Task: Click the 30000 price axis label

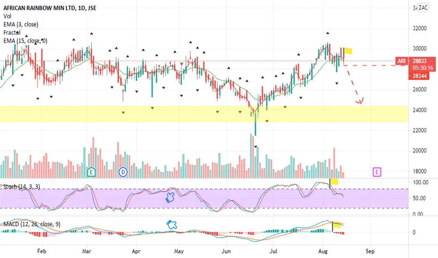Action: [420, 48]
